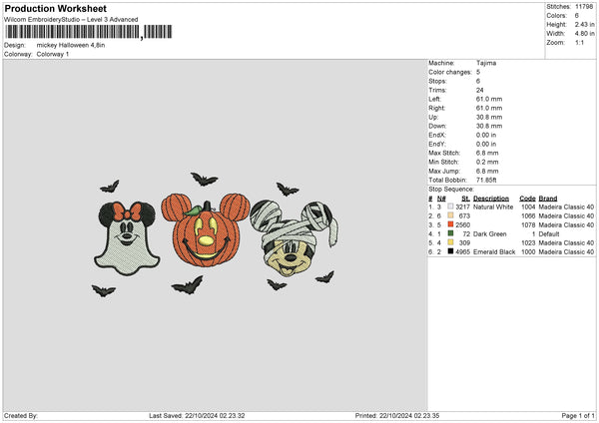Pick the Dark Green color swatch
This screenshot has height=423, width=599.
451,233
